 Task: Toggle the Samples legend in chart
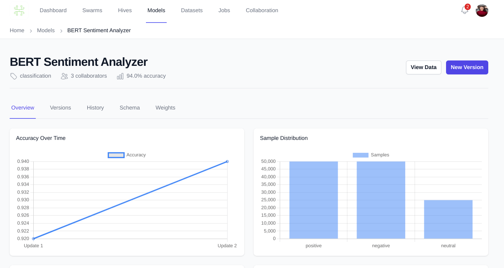371,155
